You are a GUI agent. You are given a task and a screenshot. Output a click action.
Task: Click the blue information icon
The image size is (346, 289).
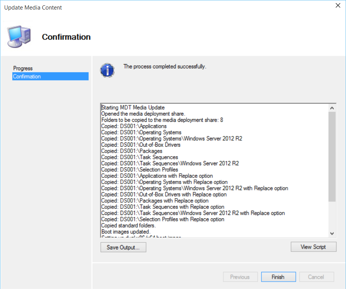click(x=107, y=70)
